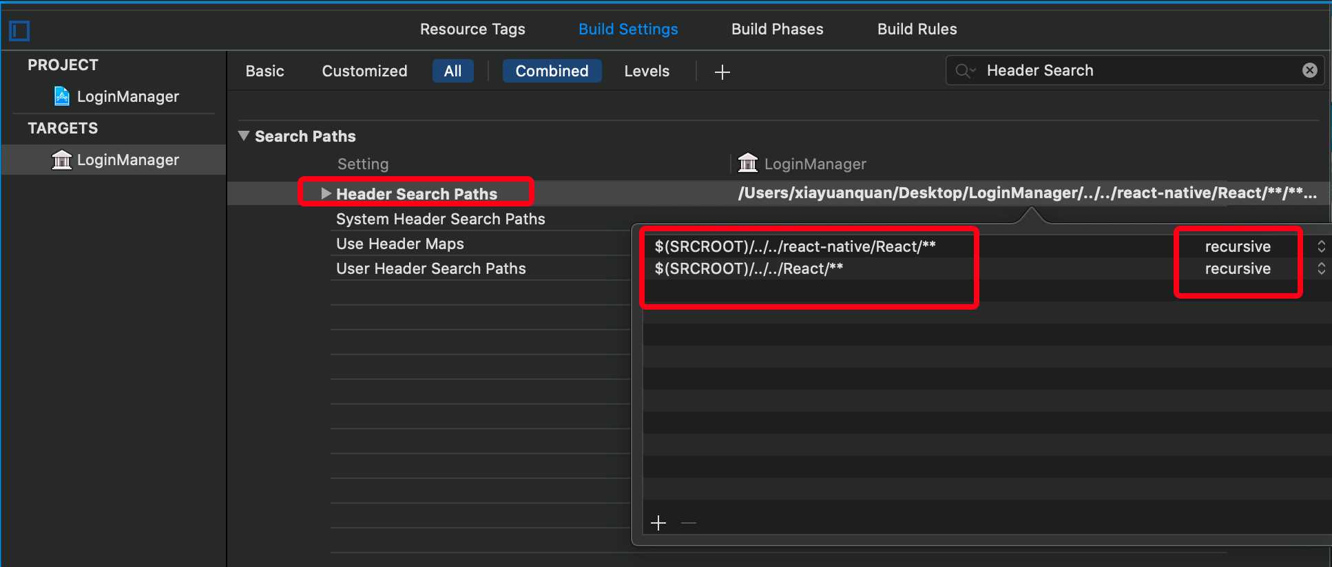Change recursive option for $(SRCROOT)/../../React path

point(1321,268)
